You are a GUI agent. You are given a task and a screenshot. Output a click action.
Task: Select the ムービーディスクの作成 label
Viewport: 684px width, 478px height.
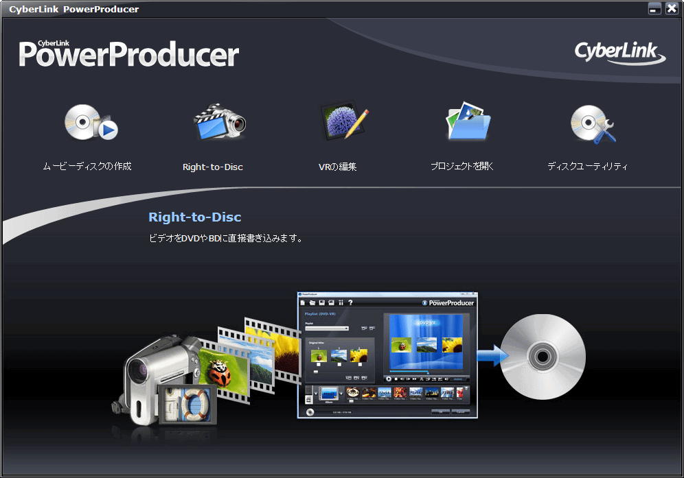coord(87,166)
